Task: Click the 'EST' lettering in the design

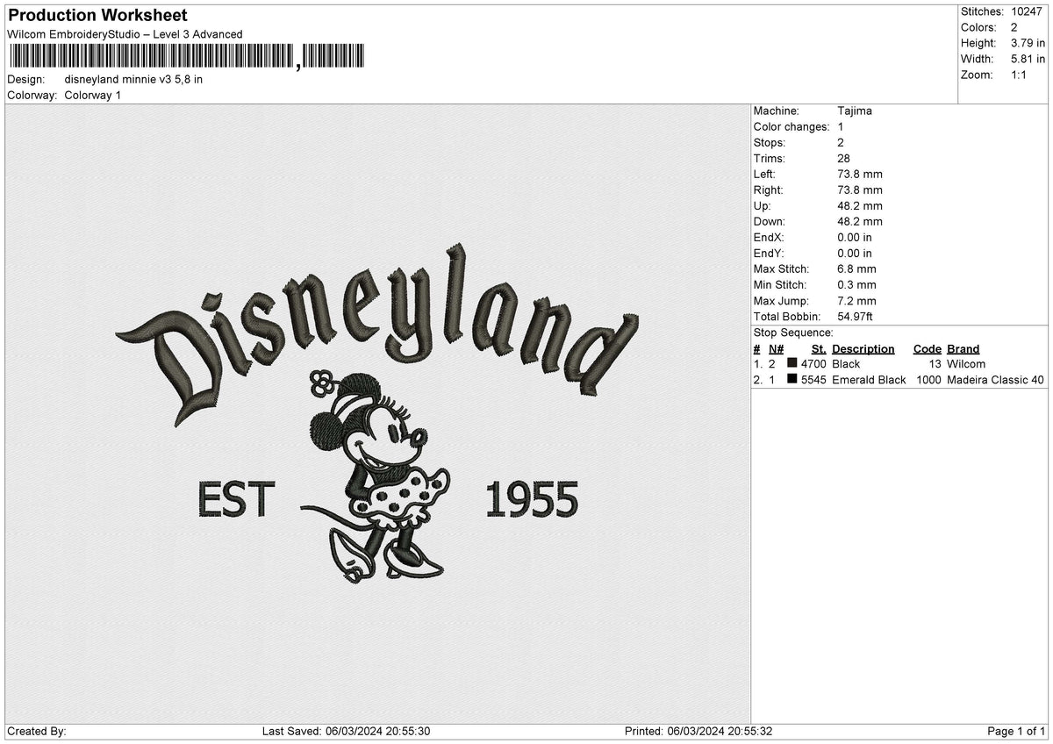Action: 237,500
